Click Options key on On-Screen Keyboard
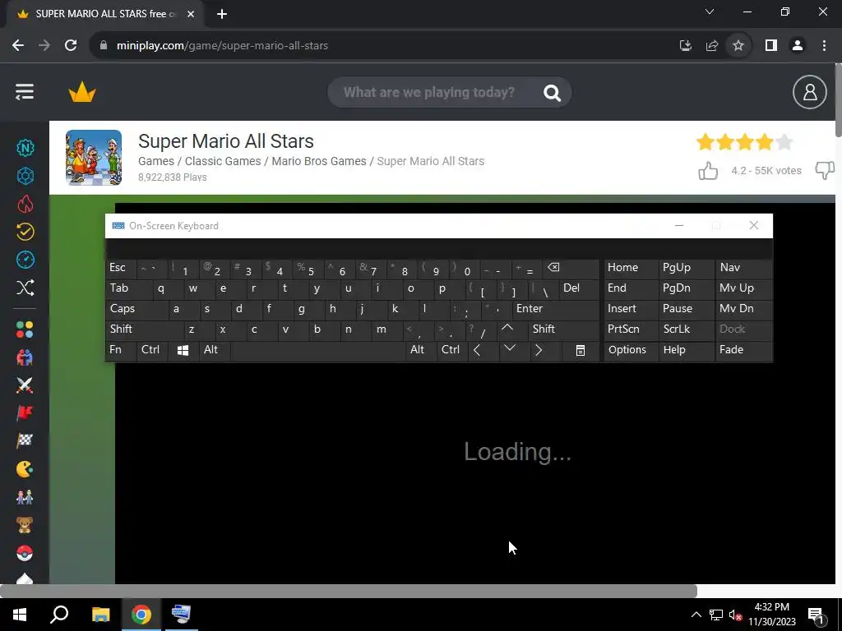 click(x=631, y=350)
